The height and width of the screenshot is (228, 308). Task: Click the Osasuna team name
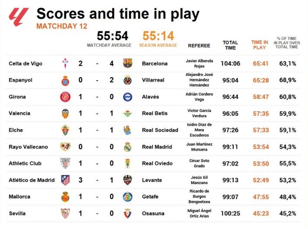pyautogui.click(x=152, y=214)
